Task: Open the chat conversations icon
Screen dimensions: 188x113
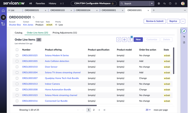Action: (x=165, y=3)
